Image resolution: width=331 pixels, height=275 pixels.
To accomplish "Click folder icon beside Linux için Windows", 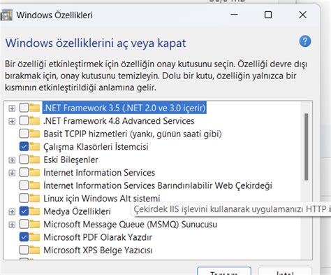I will point(35,199).
